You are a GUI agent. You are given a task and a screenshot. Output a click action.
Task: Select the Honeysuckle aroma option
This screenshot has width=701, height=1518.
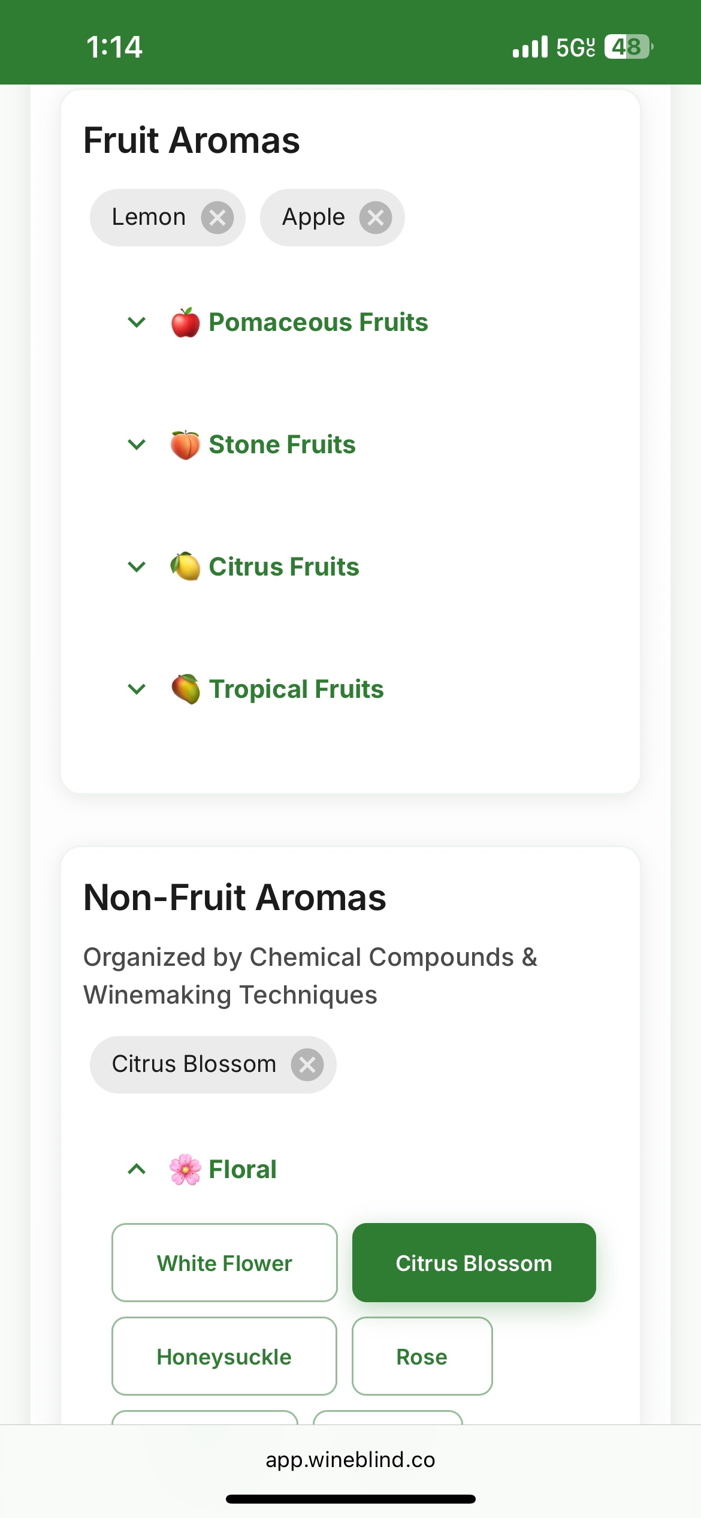point(224,1356)
